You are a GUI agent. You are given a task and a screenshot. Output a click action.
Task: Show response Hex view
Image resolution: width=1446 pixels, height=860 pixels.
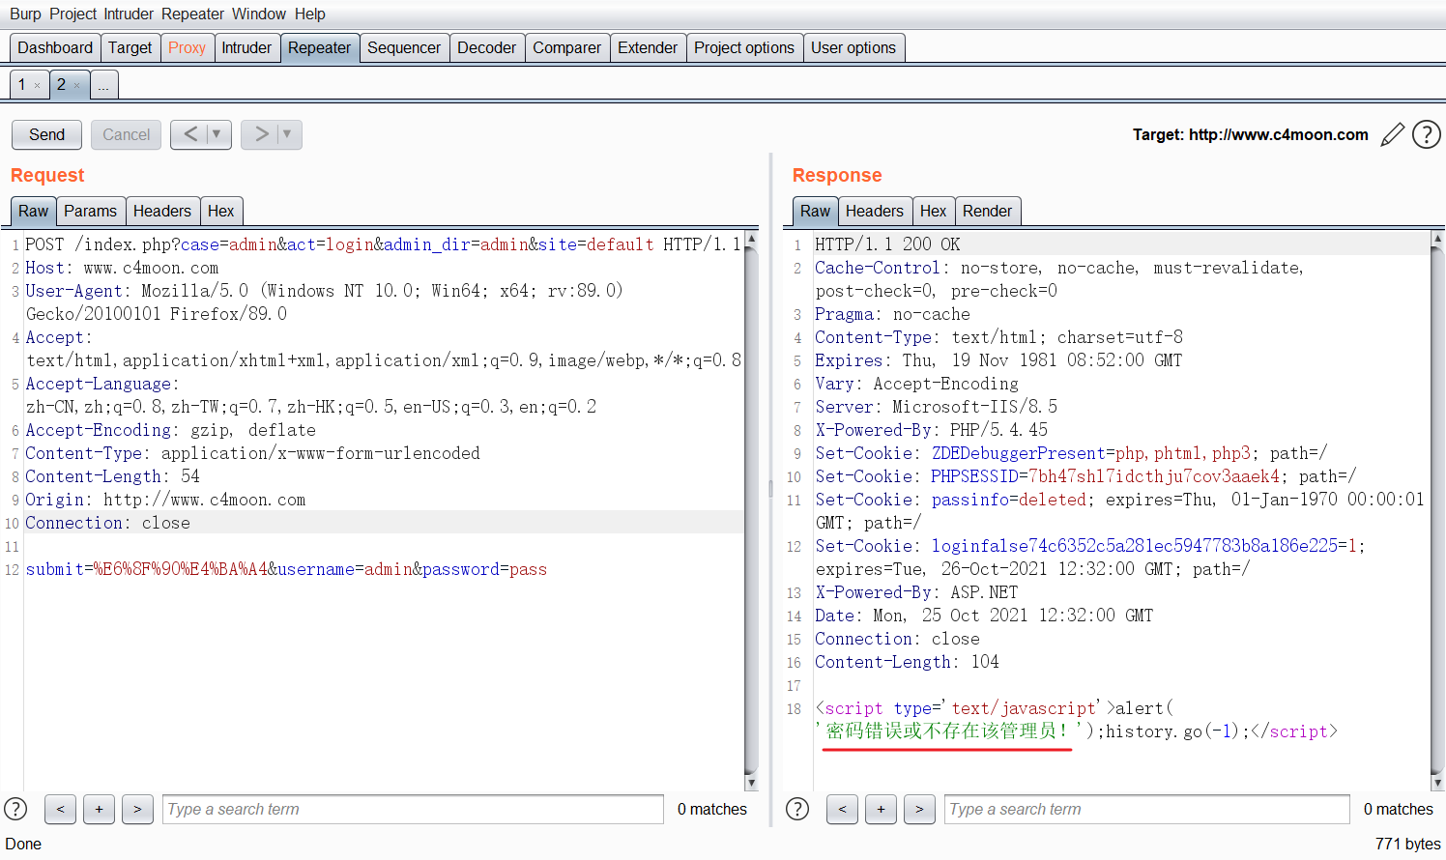[x=934, y=211]
